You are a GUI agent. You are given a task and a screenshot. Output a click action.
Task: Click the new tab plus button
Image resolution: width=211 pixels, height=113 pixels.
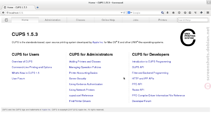pyautogui.click(x=37, y=7)
